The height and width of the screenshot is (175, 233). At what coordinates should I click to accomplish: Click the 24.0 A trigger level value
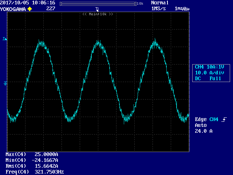pyautogui.click(x=204, y=131)
